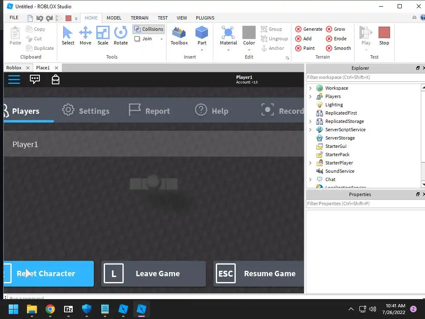425x319 pixels.
Task: Click the Undo arrow in quick access
Action: [x=39, y=18]
